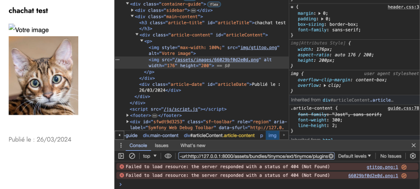420x189 pixels.
Task: Click the Publié le : 26/03/2024 page text
Action: (40, 139)
